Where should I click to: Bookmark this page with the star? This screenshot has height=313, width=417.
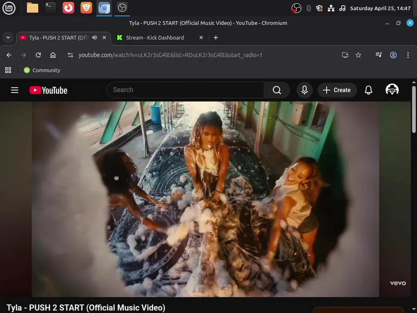tap(358, 55)
